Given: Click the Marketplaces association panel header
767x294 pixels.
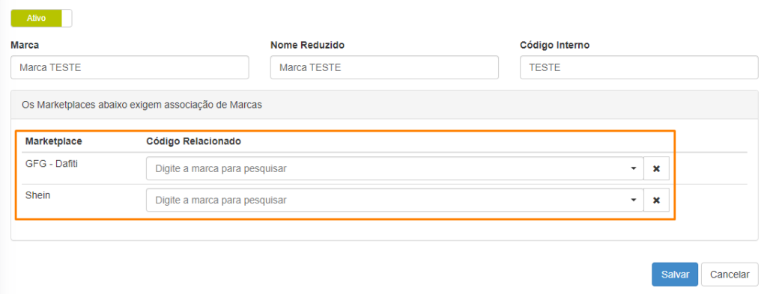Looking at the screenshot, I should click(x=384, y=105).
